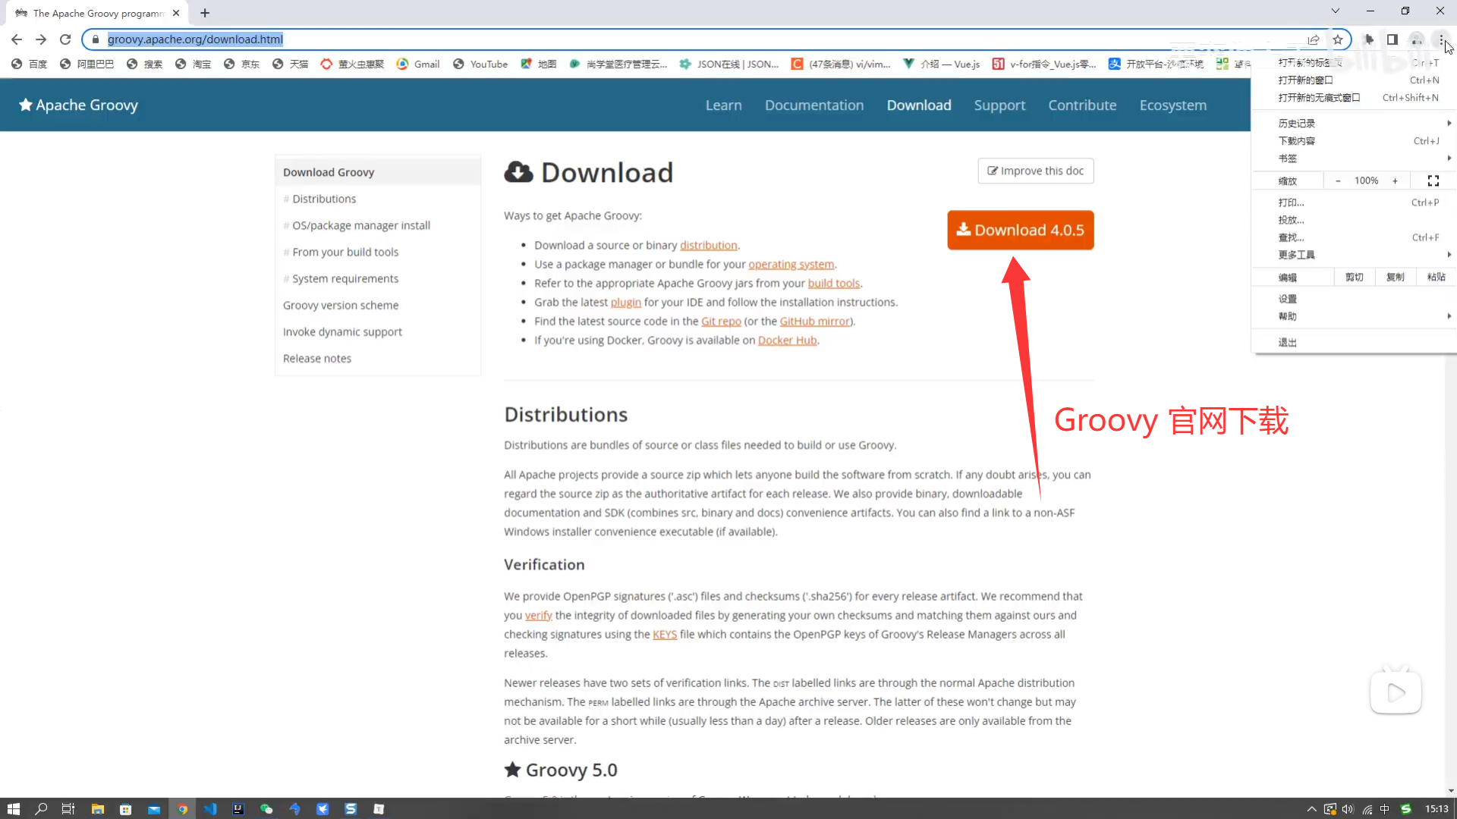This screenshot has width=1457, height=819.
Task: Open the YouTube bookmark
Action: 480,64
